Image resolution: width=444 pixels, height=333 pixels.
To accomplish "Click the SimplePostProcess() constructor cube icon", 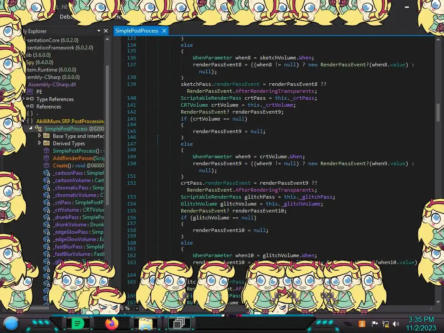I will 46,150.
